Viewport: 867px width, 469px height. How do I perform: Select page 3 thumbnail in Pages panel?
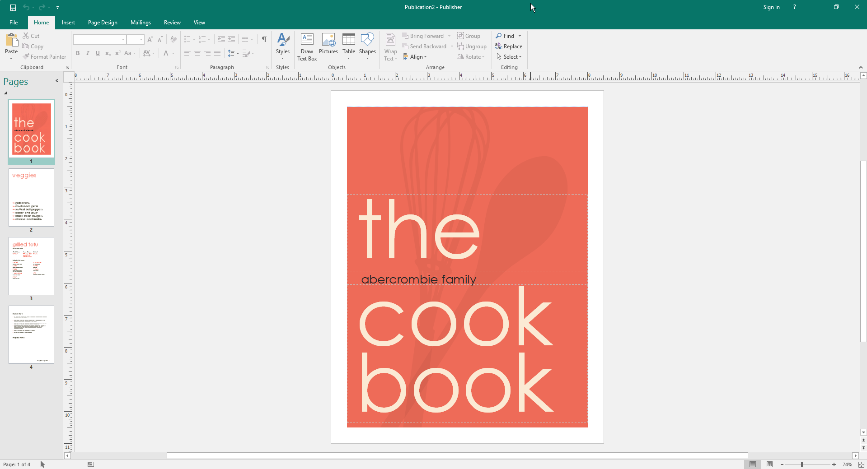31,266
